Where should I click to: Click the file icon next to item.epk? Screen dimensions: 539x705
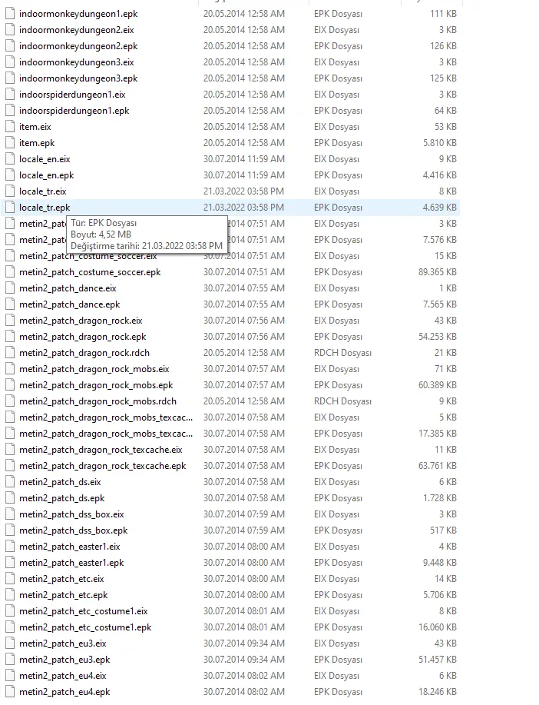[x=9, y=143]
